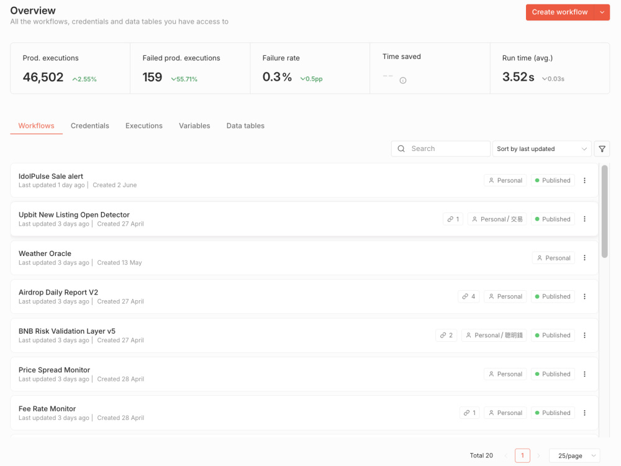Click the workflow list vertical scrollbar
The width and height of the screenshot is (621, 466).
[604, 212]
